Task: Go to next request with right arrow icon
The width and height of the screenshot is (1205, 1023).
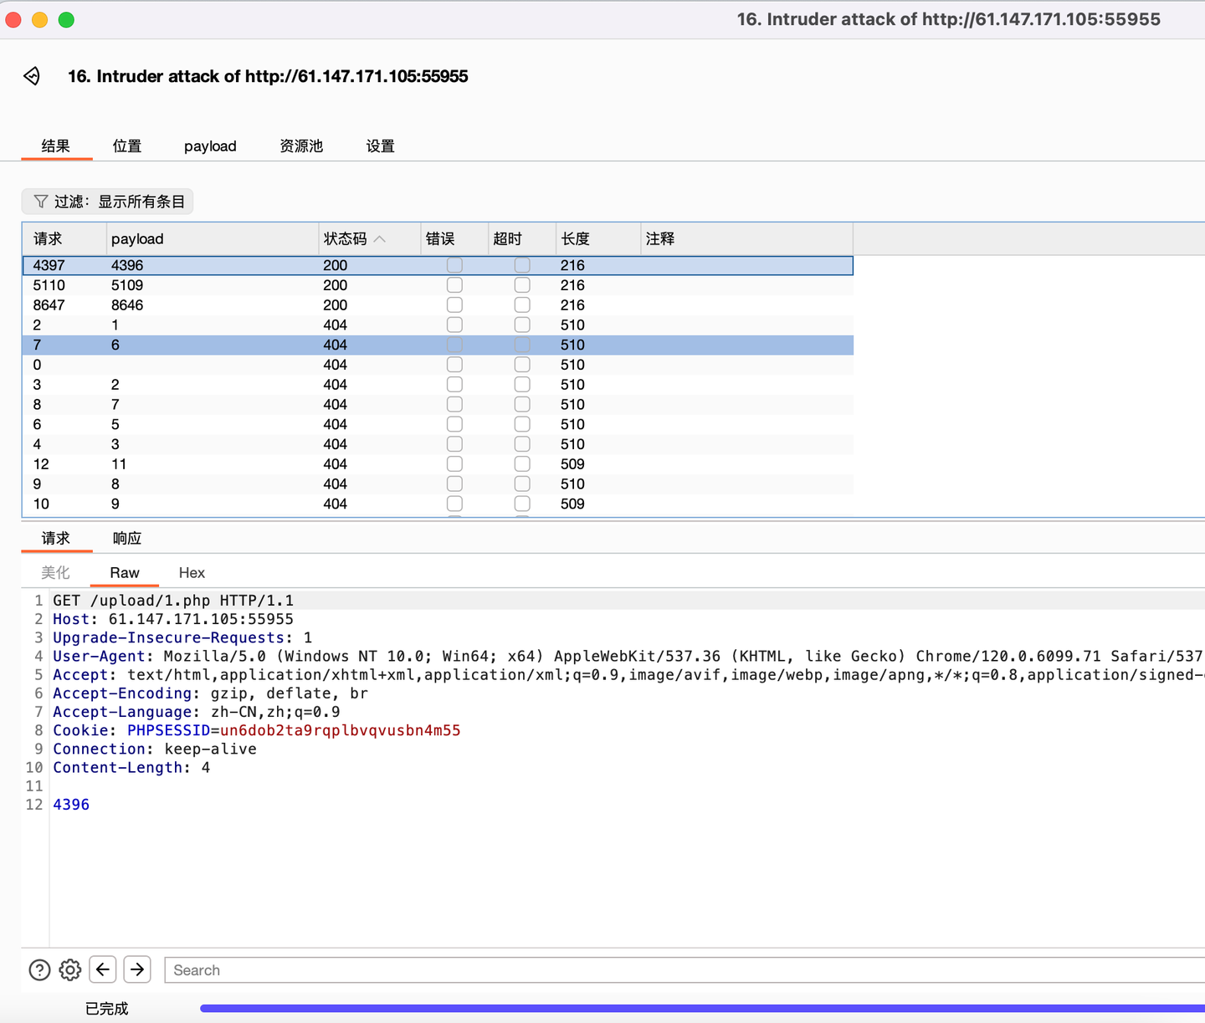Action: point(137,969)
